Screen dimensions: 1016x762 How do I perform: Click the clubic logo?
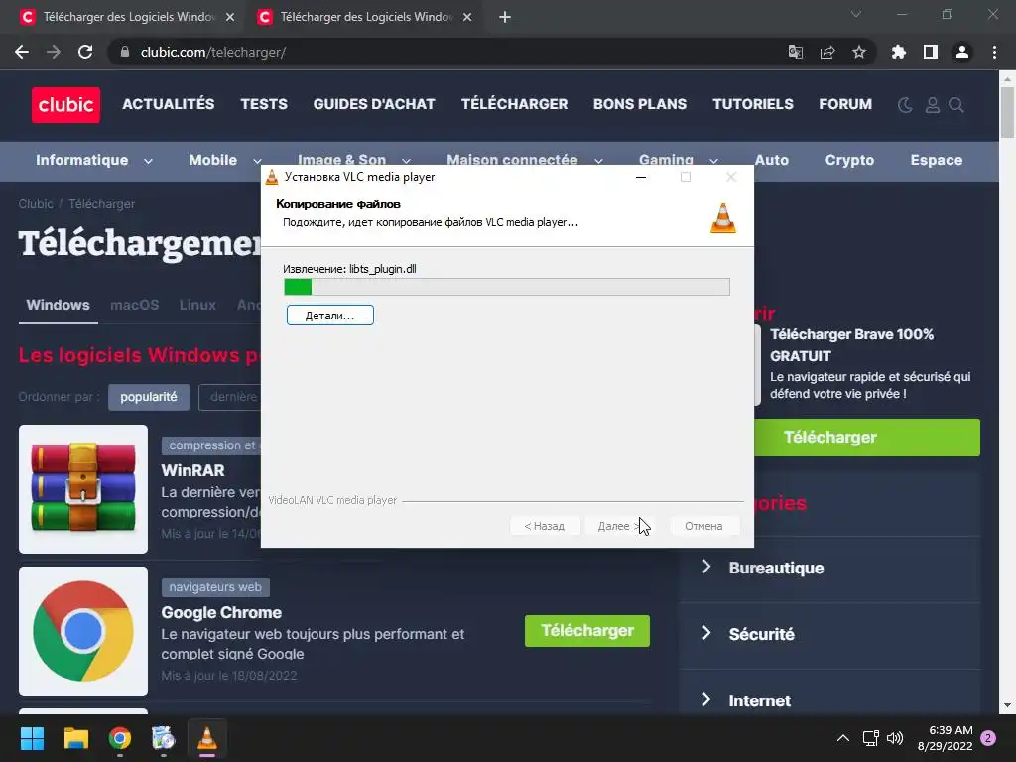(x=65, y=105)
